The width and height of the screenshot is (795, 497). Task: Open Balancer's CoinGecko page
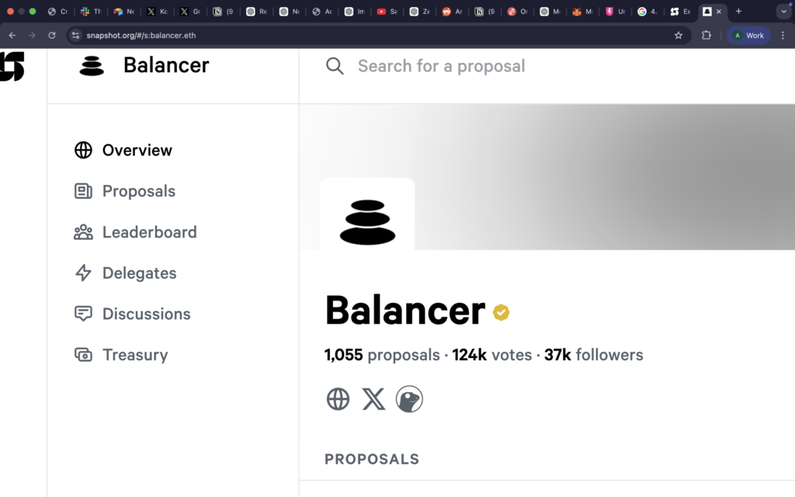[x=409, y=399]
